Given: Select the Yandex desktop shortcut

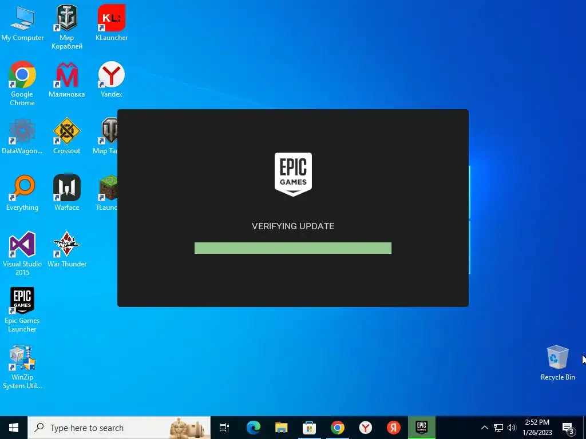Looking at the screenshot, I should click(112, 79).
